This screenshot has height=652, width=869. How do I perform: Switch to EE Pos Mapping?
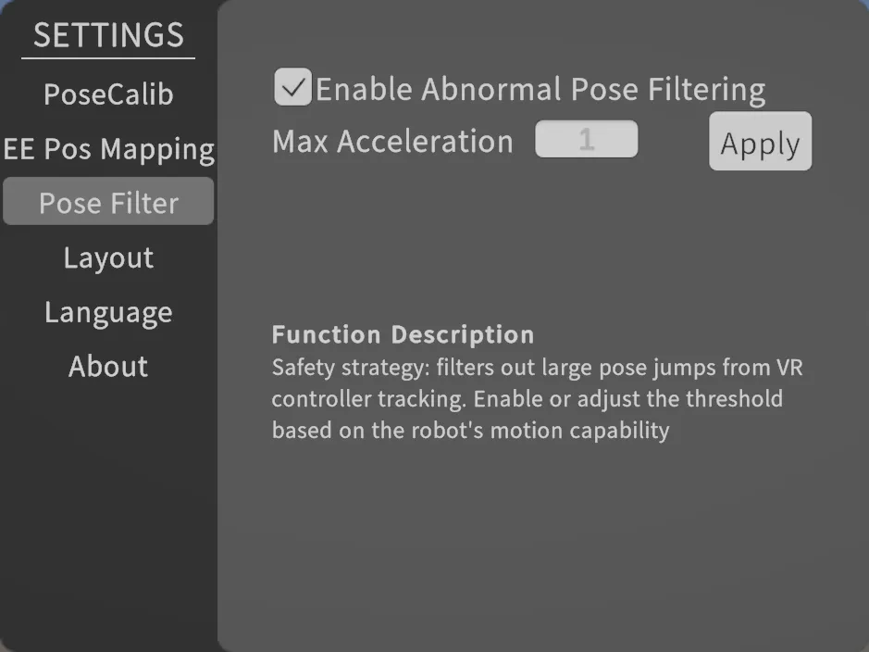point(108,148)
